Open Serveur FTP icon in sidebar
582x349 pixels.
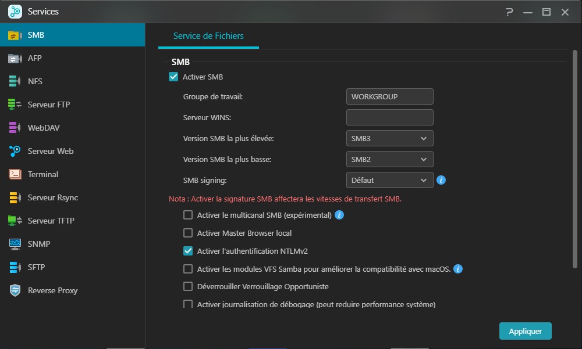click(x=15, y=105)
